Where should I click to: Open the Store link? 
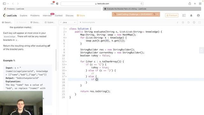[x=81, y=16]
